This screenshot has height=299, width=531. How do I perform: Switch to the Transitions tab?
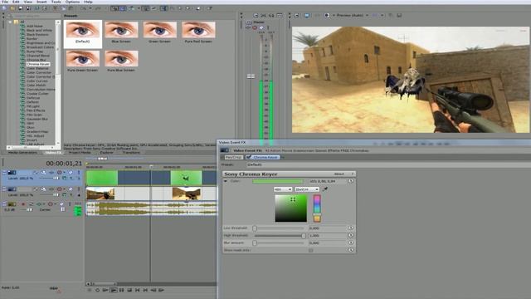pos(131,153)
